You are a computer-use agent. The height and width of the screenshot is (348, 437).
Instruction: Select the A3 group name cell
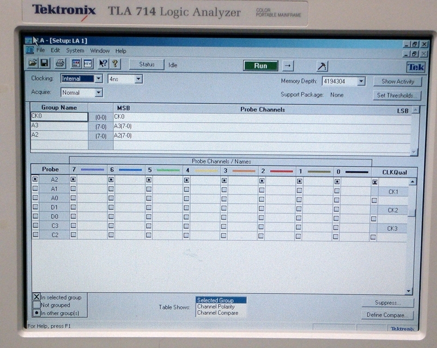pyautogui.click(x=59, y=126)
